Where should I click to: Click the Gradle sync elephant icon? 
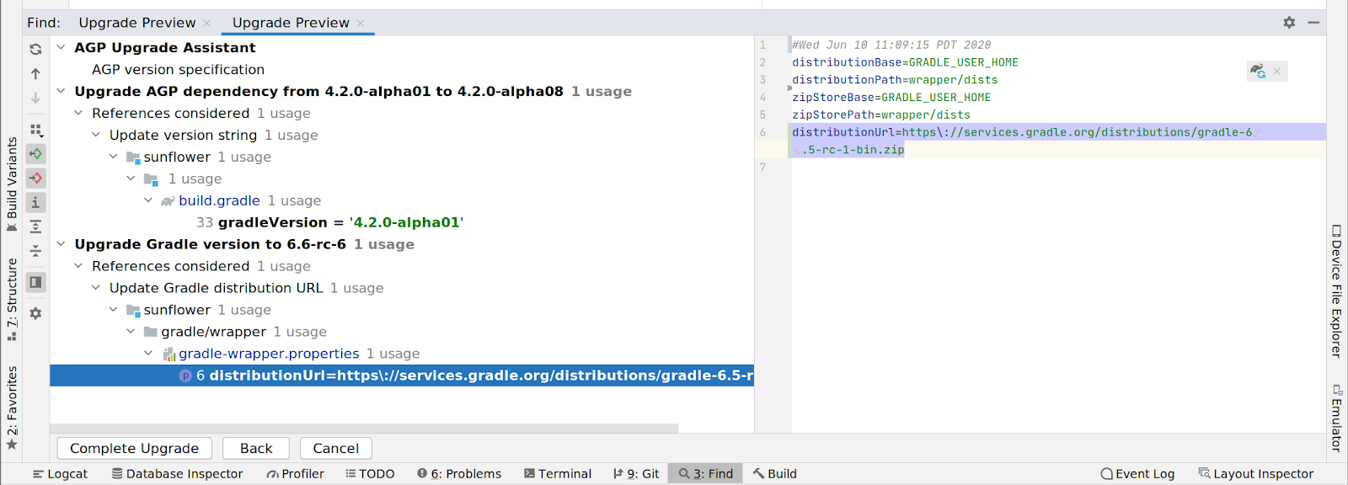1258,72
